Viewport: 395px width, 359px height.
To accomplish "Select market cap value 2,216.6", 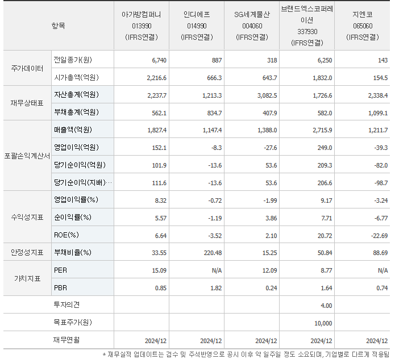I will click(x=157, y=78).
